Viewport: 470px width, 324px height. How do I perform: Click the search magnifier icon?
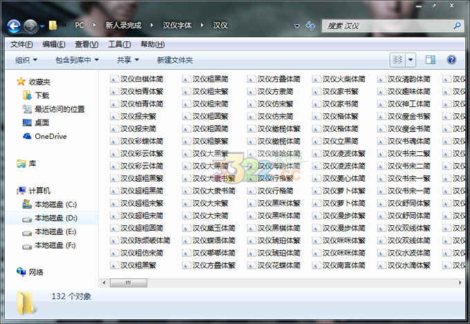(457, 26)
